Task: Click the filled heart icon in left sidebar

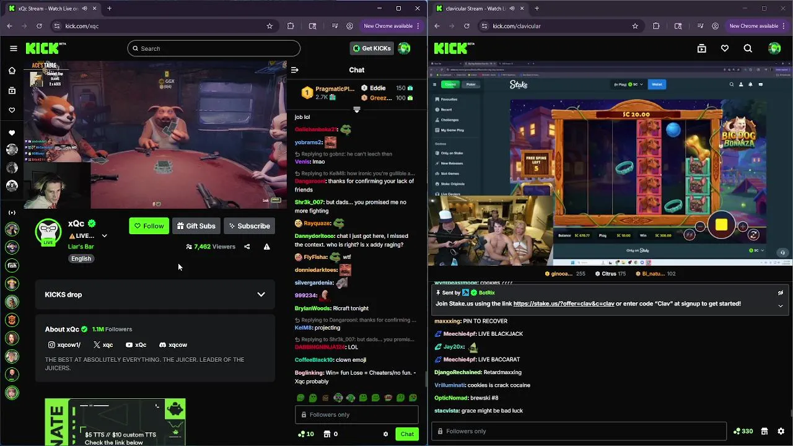Action: coord(12,133)
